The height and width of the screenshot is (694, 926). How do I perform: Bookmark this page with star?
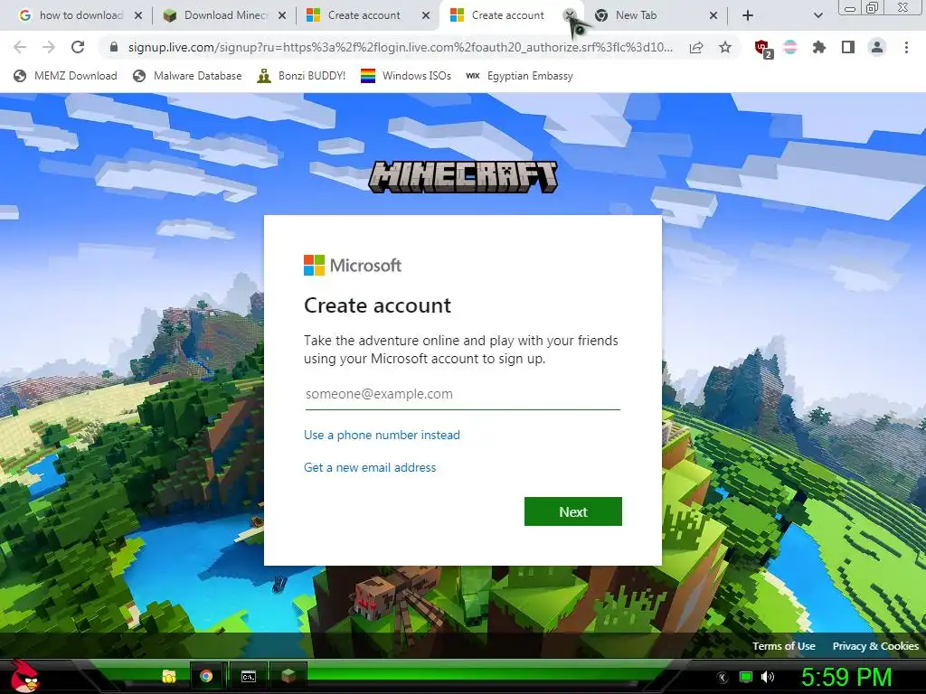pos(725,47)
